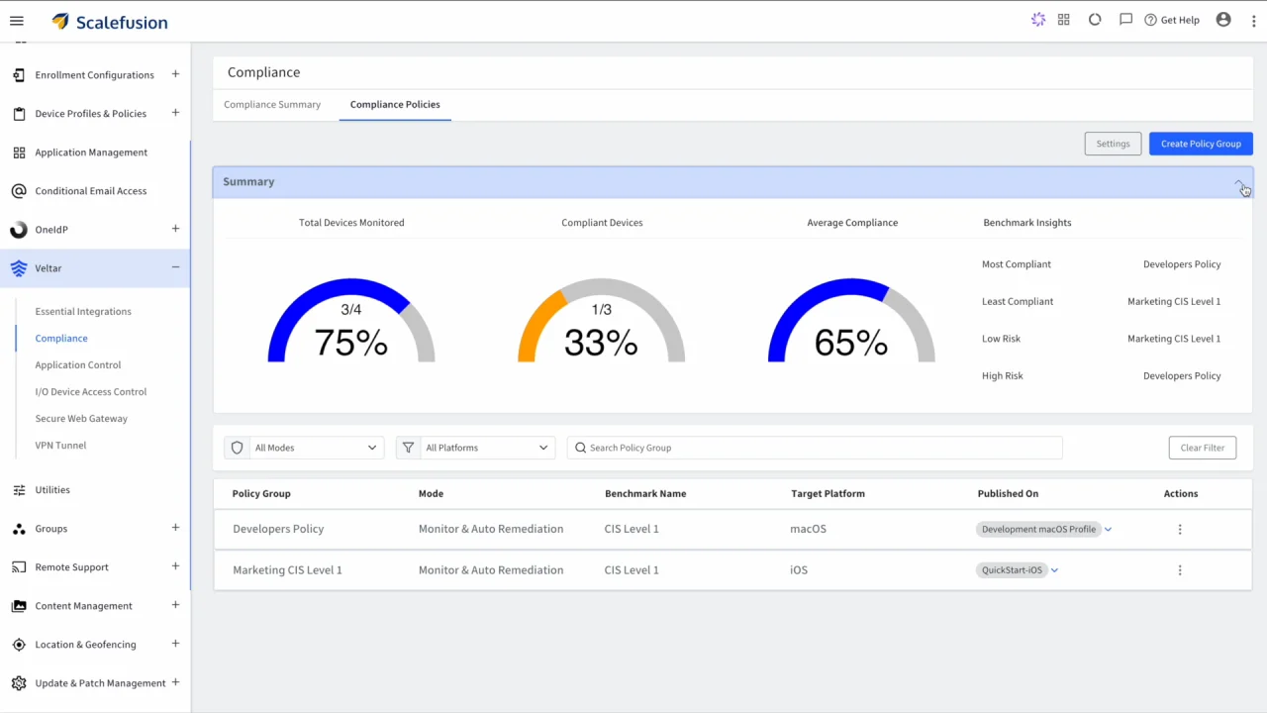This screenshot has width=1267, height=713.
Task: Select Application Control in sidebar
Action: coord(78,364)
